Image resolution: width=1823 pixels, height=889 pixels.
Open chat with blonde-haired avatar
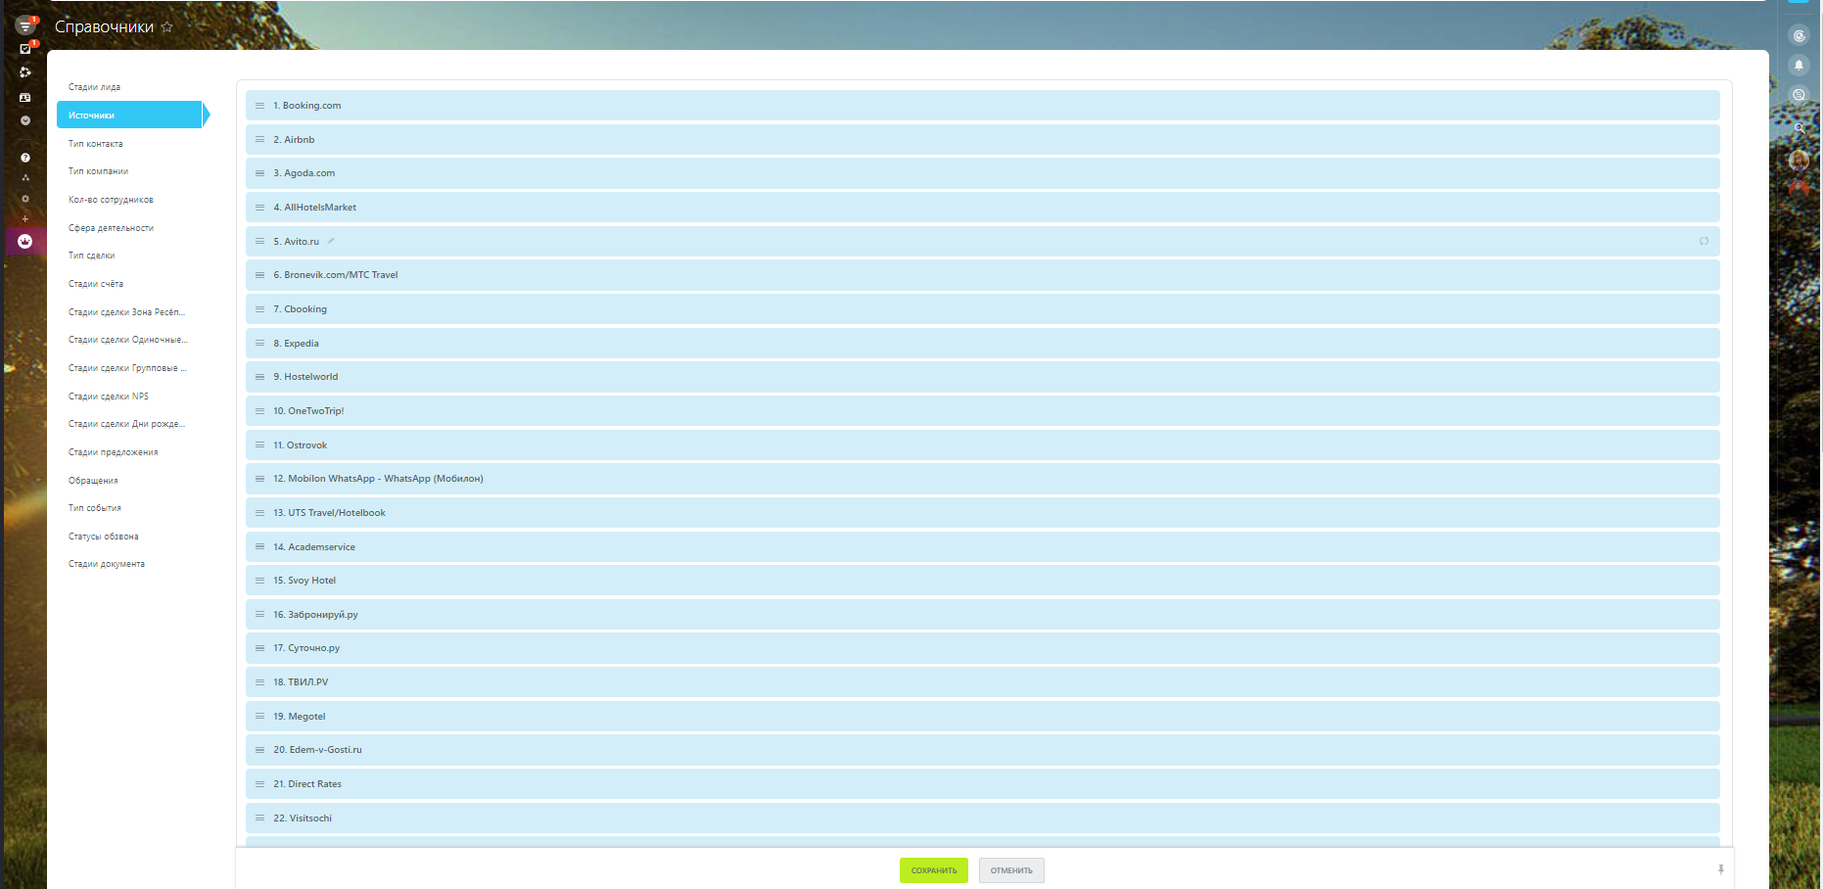(x=1799, y=160)
